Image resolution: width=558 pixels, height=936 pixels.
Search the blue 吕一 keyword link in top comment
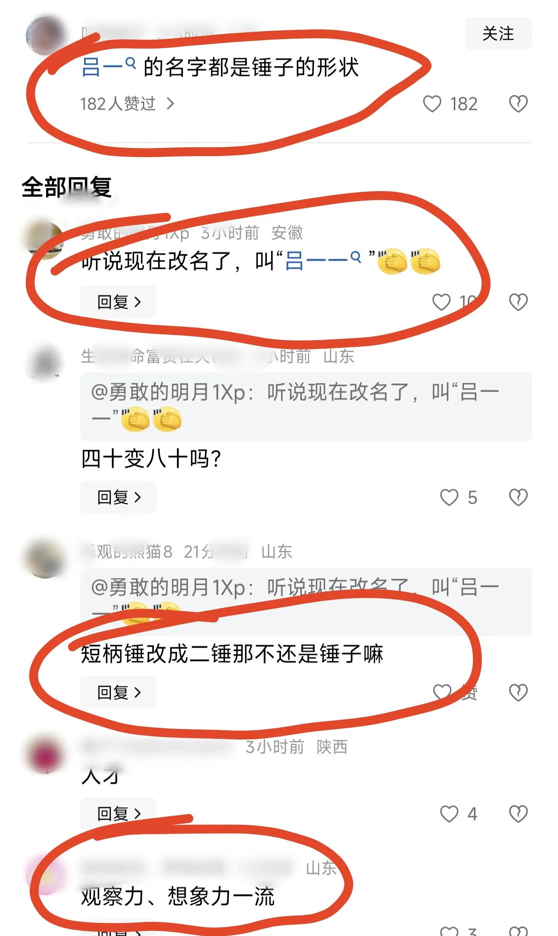[108, 67]
